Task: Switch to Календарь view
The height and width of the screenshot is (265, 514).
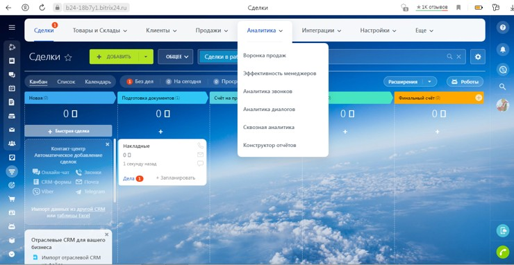Action: pos(98,82)
